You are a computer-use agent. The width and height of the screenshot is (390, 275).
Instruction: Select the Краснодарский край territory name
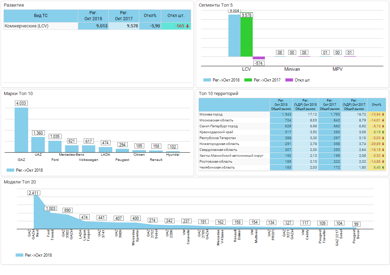coord(217,132)
